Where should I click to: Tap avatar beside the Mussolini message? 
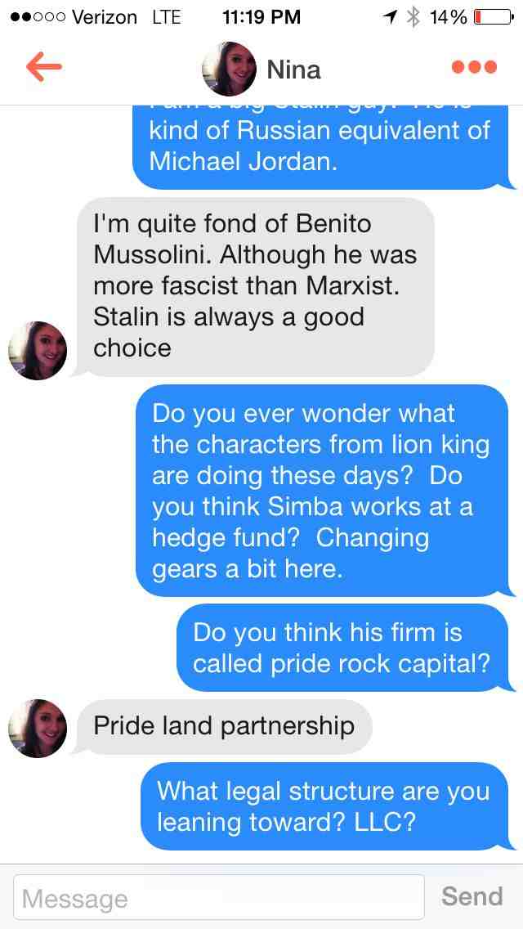(x=38, y=351)
